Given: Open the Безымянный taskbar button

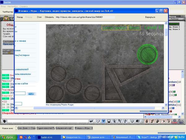Looking at the screenshot, I should (x=123, y=138).
